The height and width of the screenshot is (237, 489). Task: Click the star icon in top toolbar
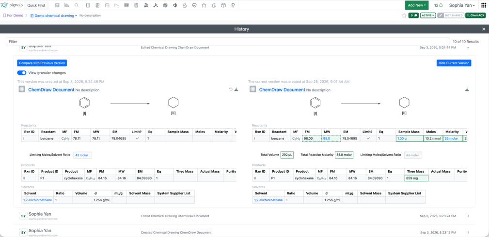204,5
